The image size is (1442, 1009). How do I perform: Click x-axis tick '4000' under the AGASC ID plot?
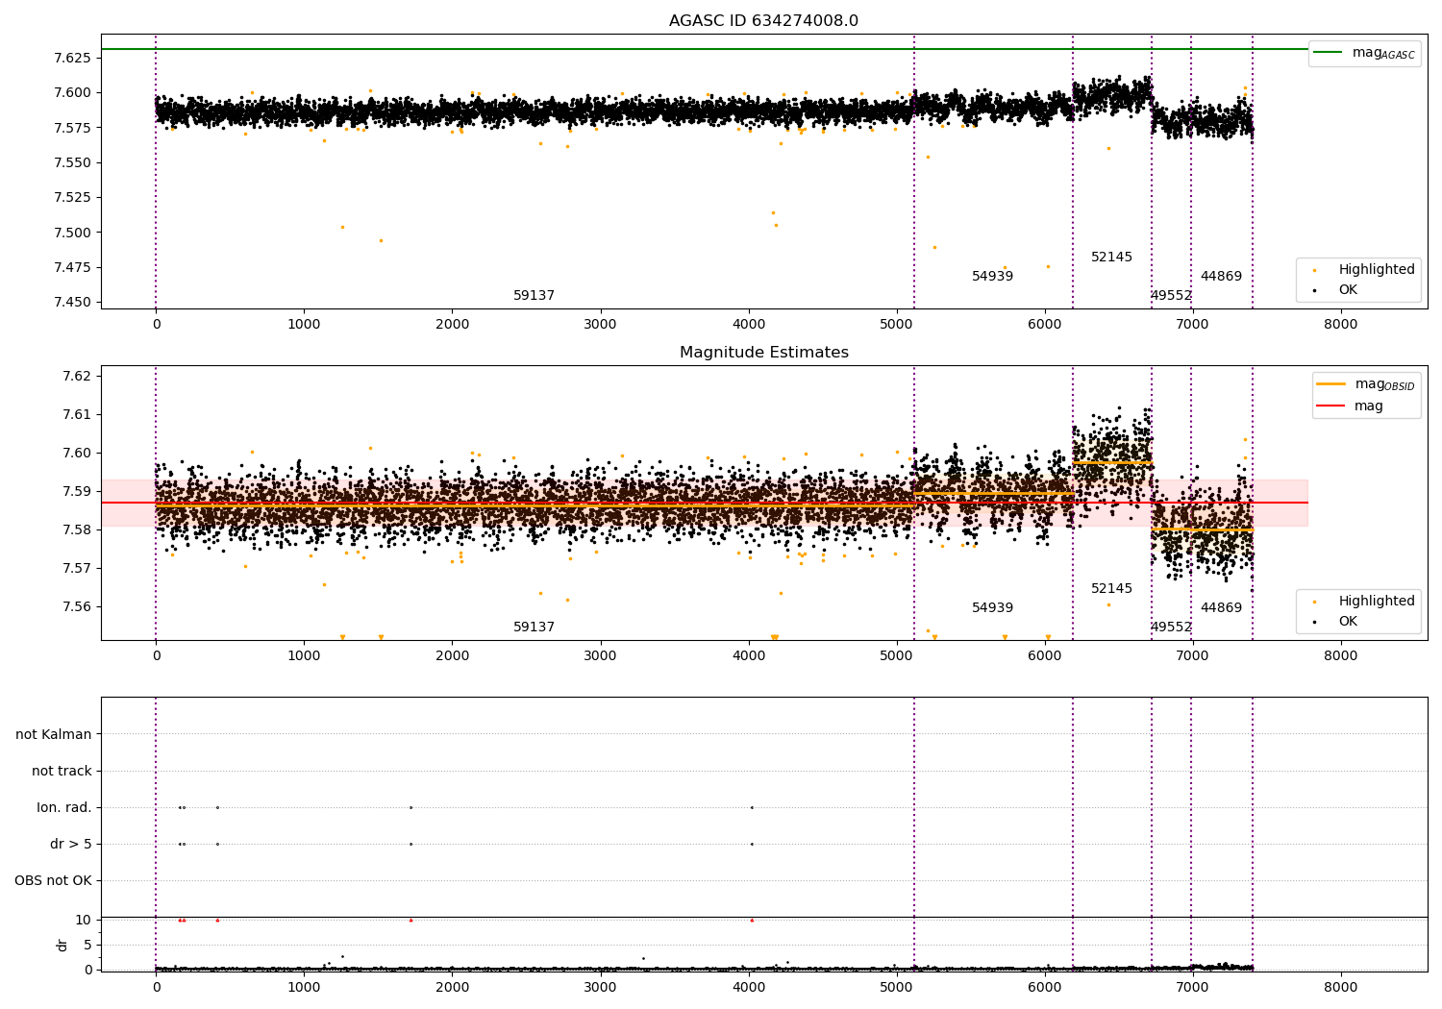pyautogui.click(x=749, y=325)
